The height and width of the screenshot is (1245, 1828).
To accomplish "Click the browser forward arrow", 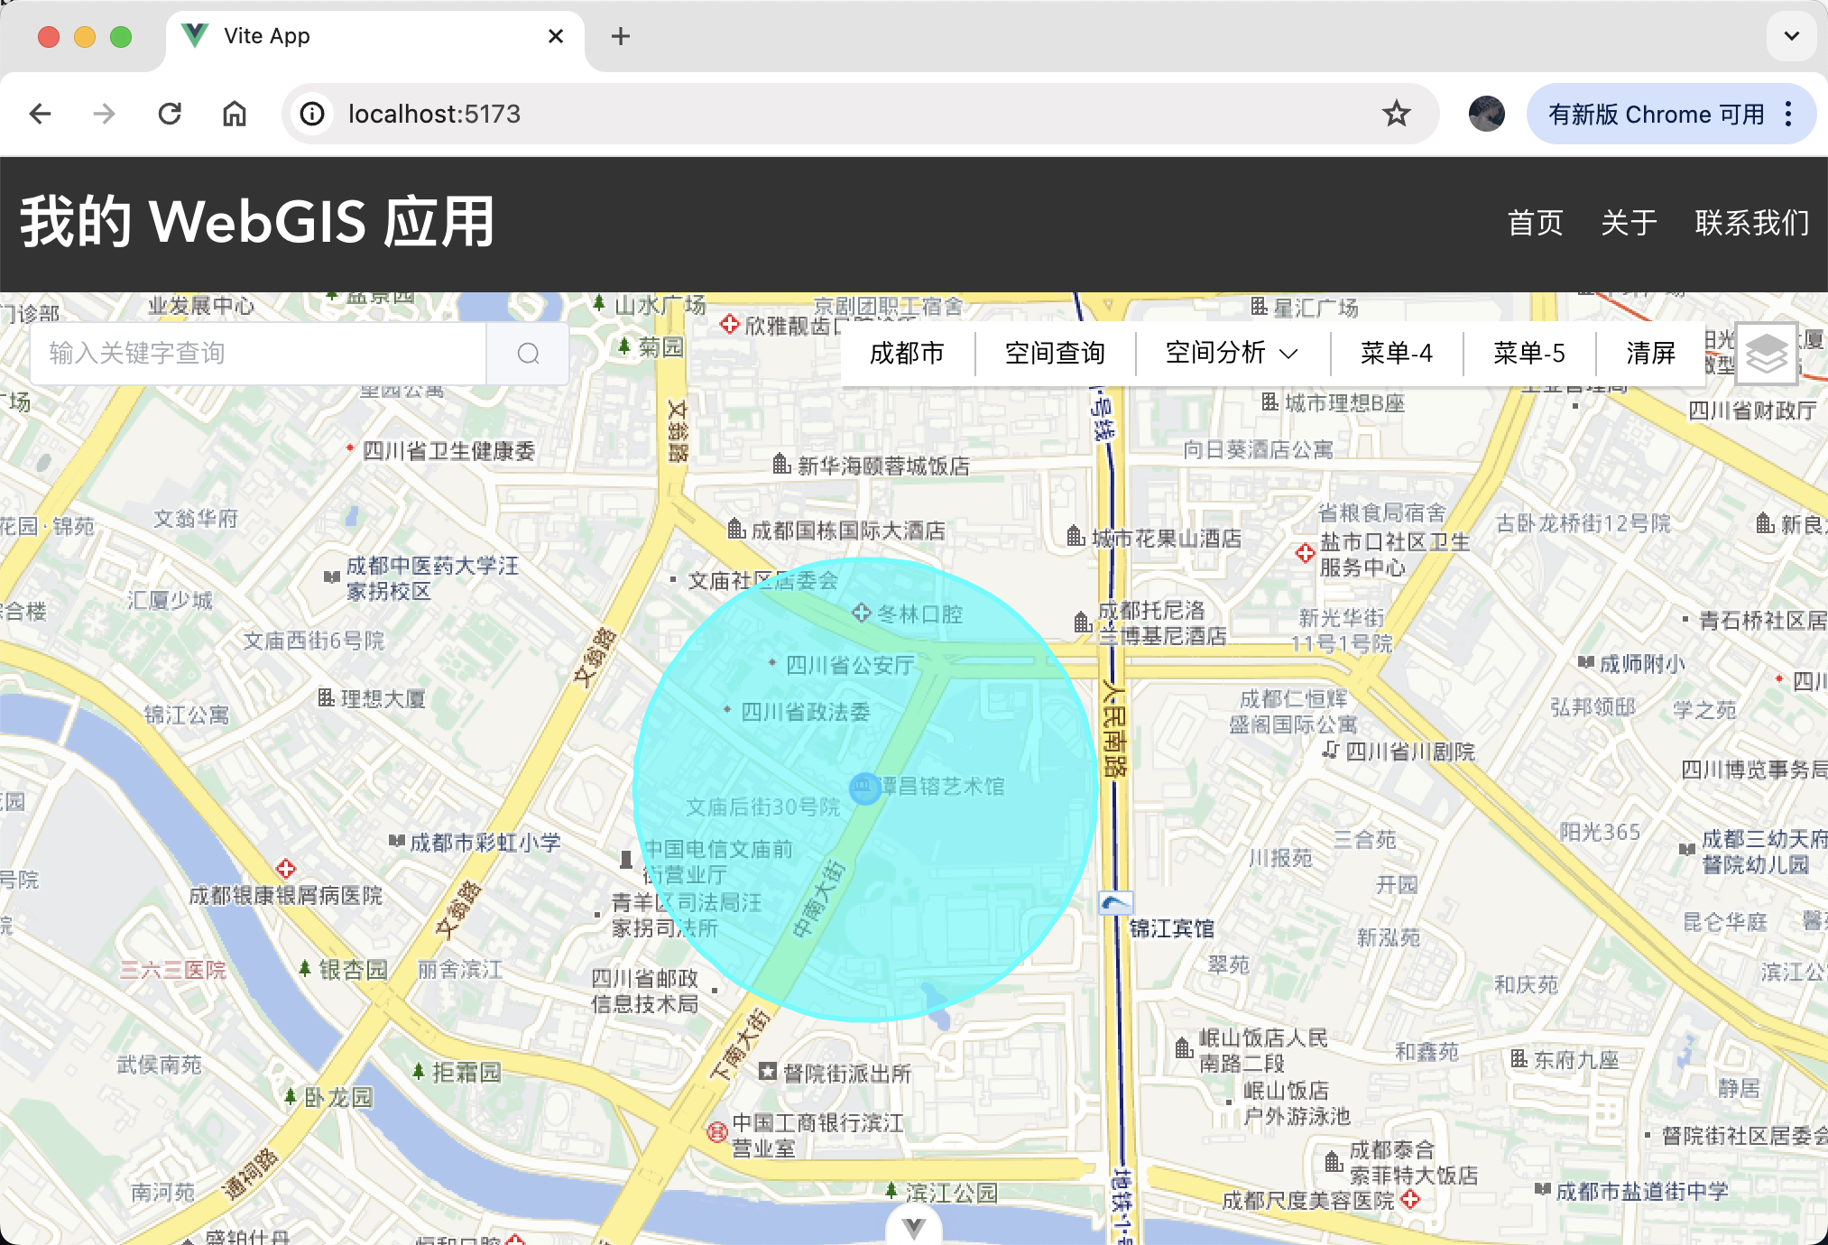I will [105, 114].
